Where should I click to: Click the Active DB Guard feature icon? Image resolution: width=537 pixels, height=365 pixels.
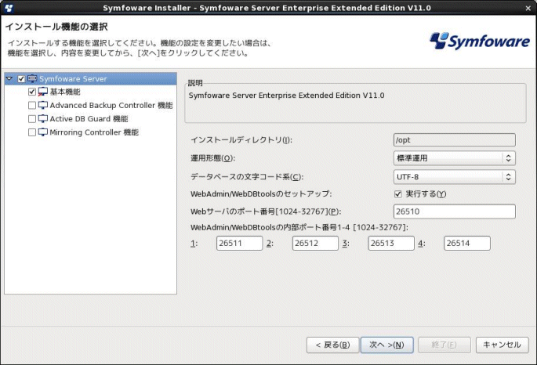click(x=43, y=119)
